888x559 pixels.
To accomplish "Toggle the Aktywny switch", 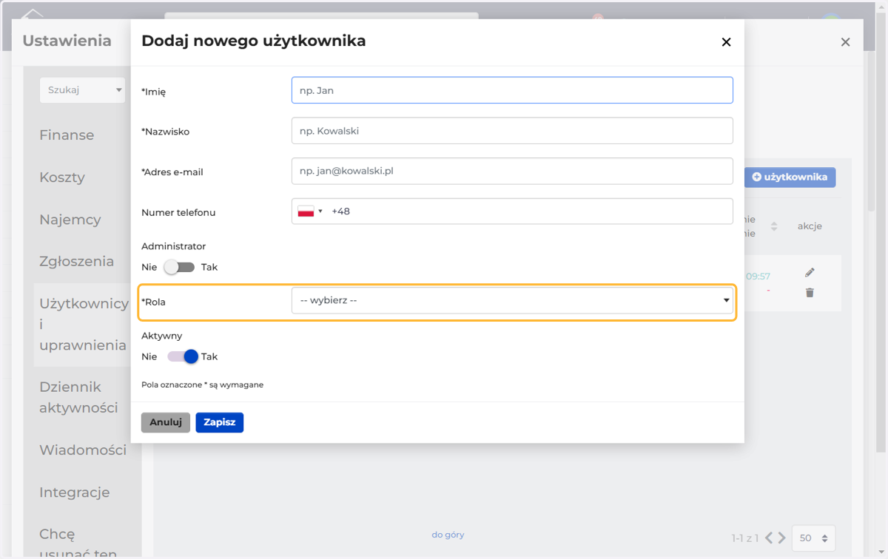I will [x=183, y=356].
